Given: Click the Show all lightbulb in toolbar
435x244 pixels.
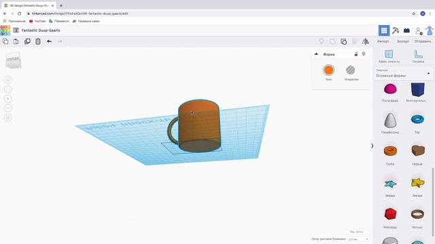Looking at the screenshot, I should coord(321,41).
